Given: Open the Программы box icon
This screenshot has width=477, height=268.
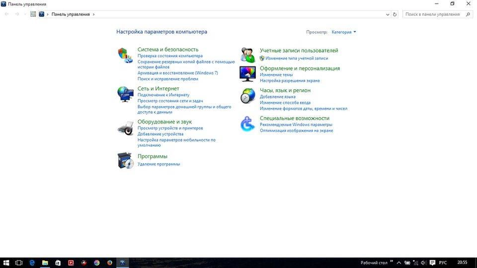Looking at the screenshot, I should (125, 160).
